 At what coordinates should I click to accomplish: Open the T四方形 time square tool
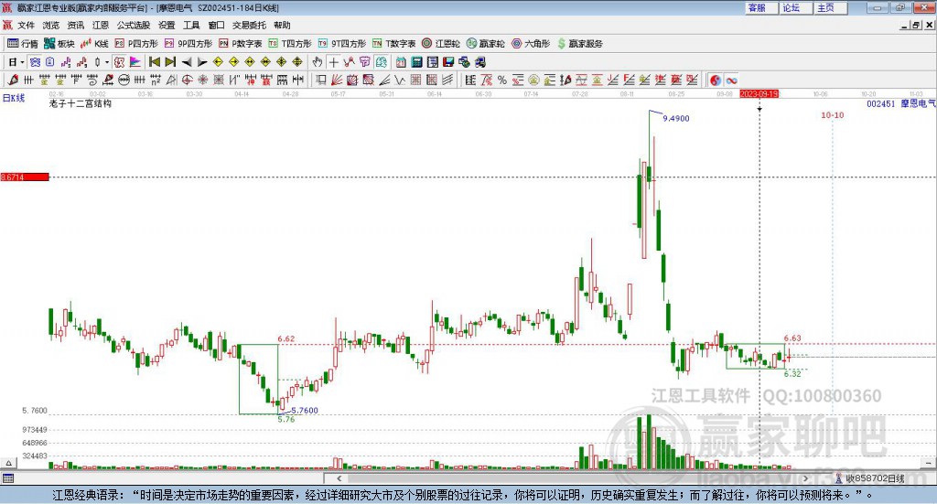point(290,44)
